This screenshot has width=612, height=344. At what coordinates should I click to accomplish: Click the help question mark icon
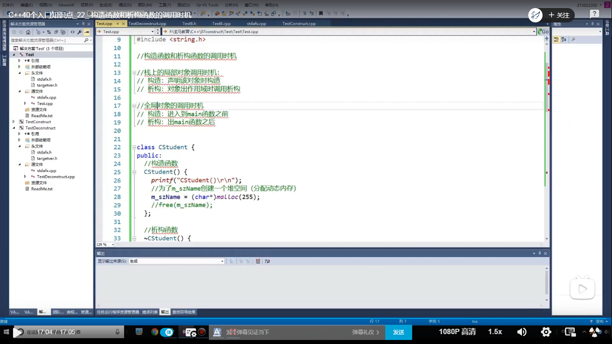(x=595, y=14)
